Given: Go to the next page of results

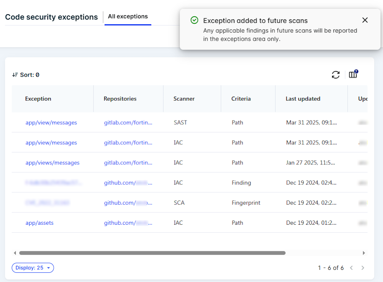Looking at the screenshot, I should click(363, 268).
